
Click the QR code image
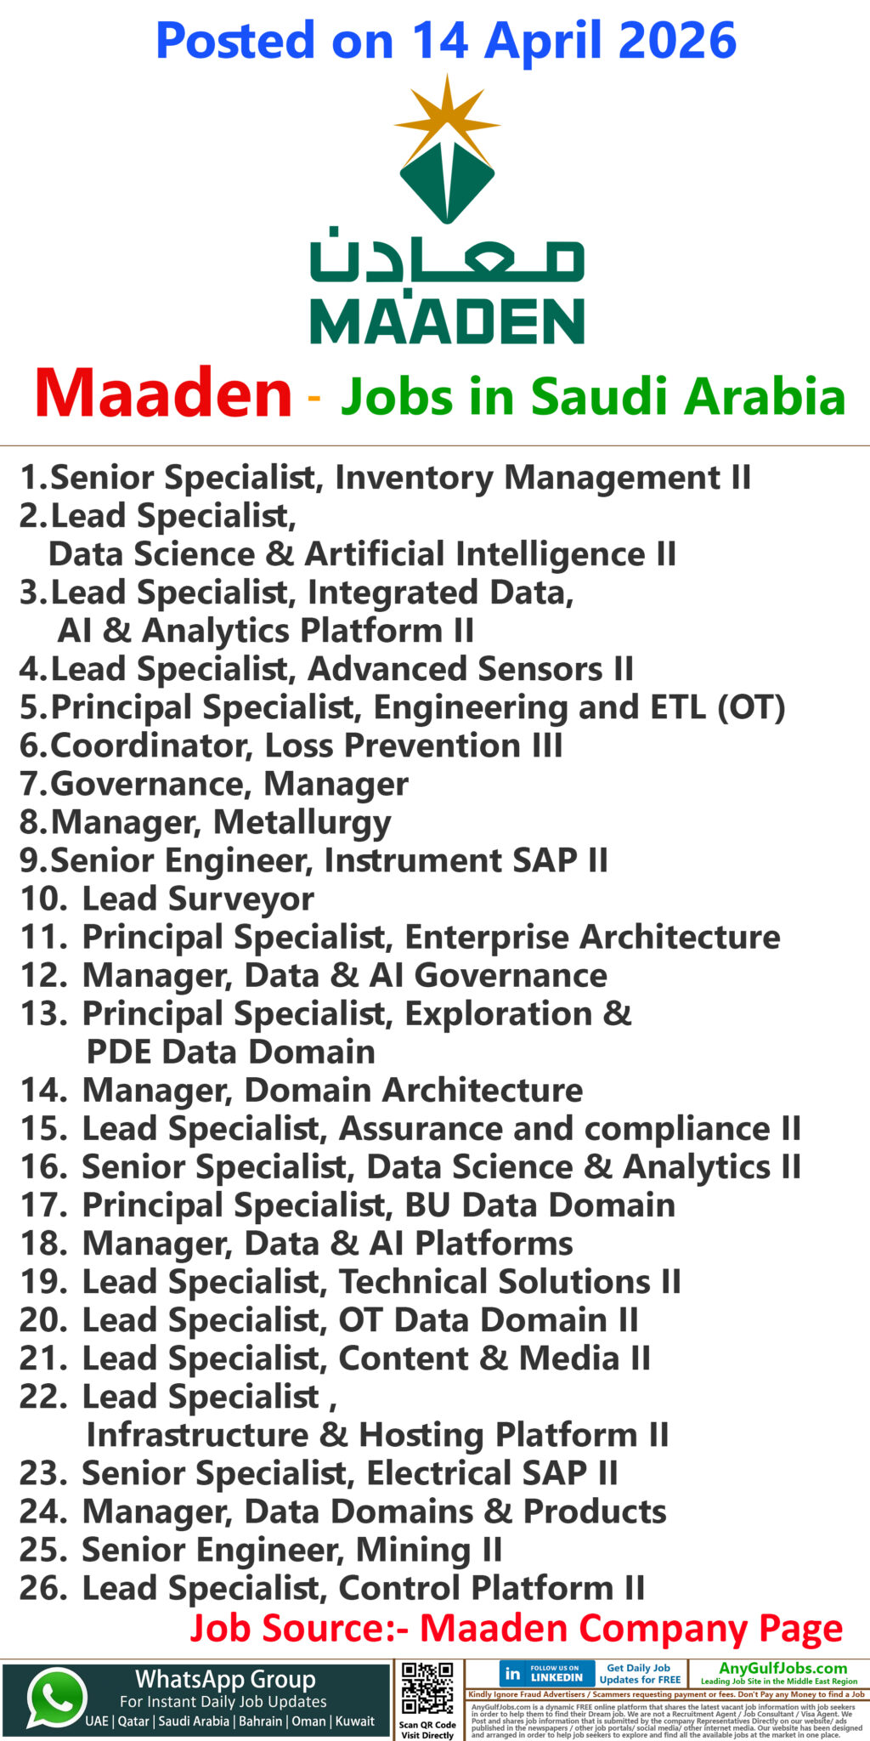[427, 1688]
